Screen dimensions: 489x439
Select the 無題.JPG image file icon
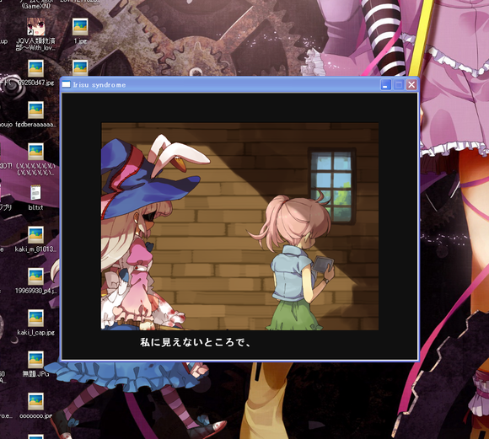point(35,360)
